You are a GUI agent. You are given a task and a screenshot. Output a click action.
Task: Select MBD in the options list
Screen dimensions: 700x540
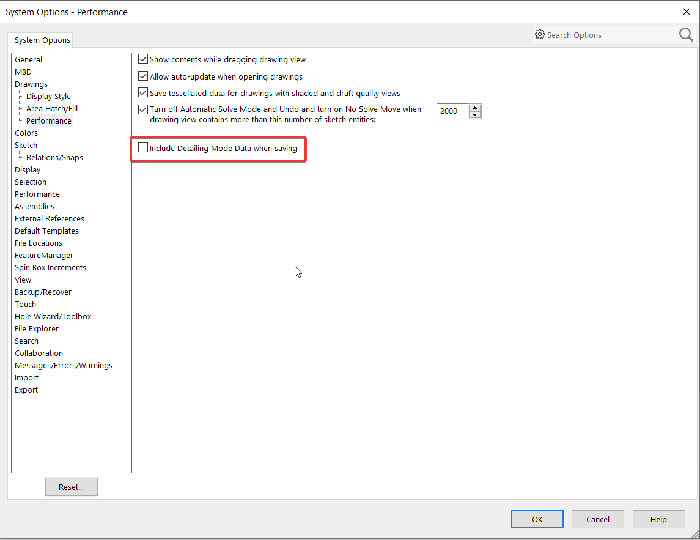pyautogui.click(x=23, y=72)
